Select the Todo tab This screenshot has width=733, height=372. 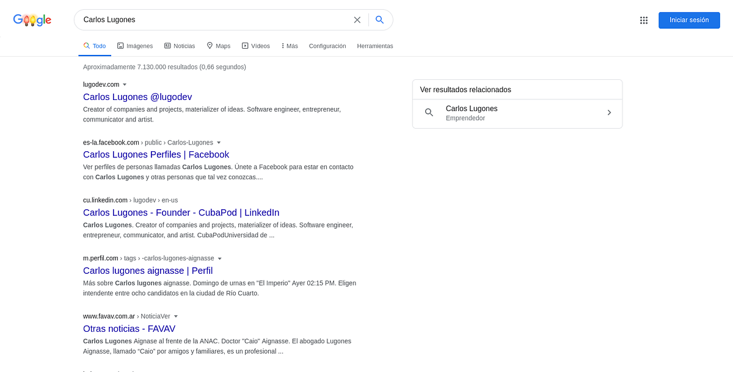click(x=95, y=46)
